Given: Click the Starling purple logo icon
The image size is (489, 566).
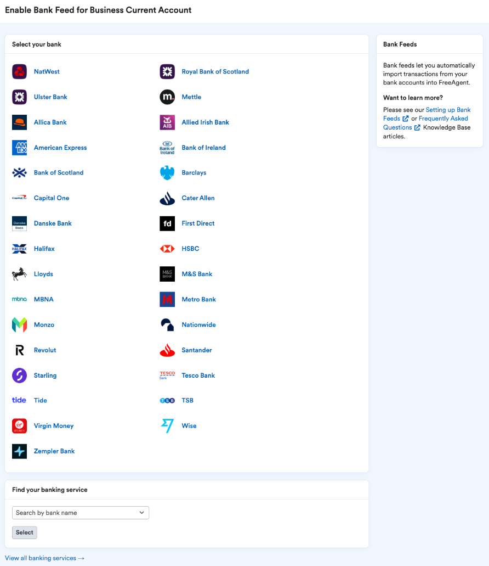Looking at the screenshot, I should 19,376.
